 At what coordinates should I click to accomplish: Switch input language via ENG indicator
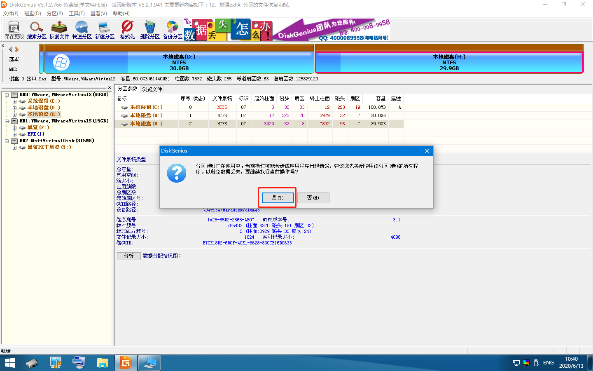548,363
